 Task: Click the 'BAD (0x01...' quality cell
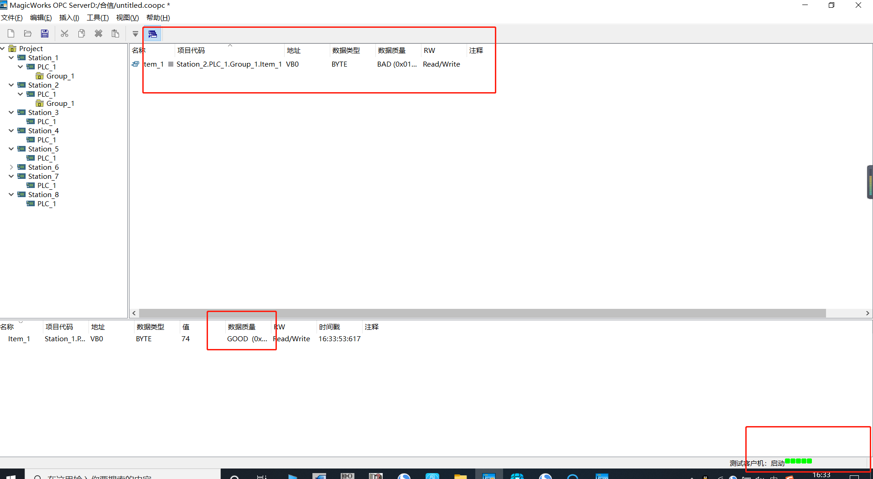[x=397, y=64]
